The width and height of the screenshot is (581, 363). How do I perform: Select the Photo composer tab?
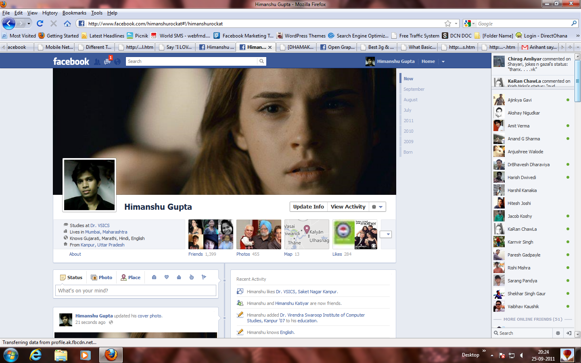pyautogui.click(x=102, y=277)
